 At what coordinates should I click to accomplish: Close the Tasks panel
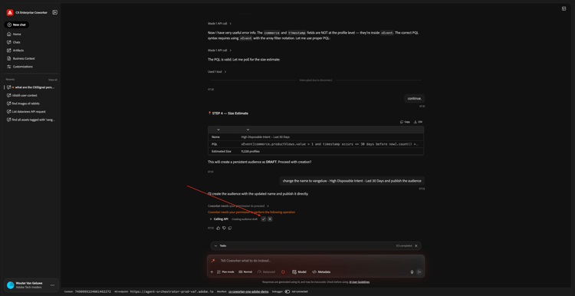[x=416, y=245]
